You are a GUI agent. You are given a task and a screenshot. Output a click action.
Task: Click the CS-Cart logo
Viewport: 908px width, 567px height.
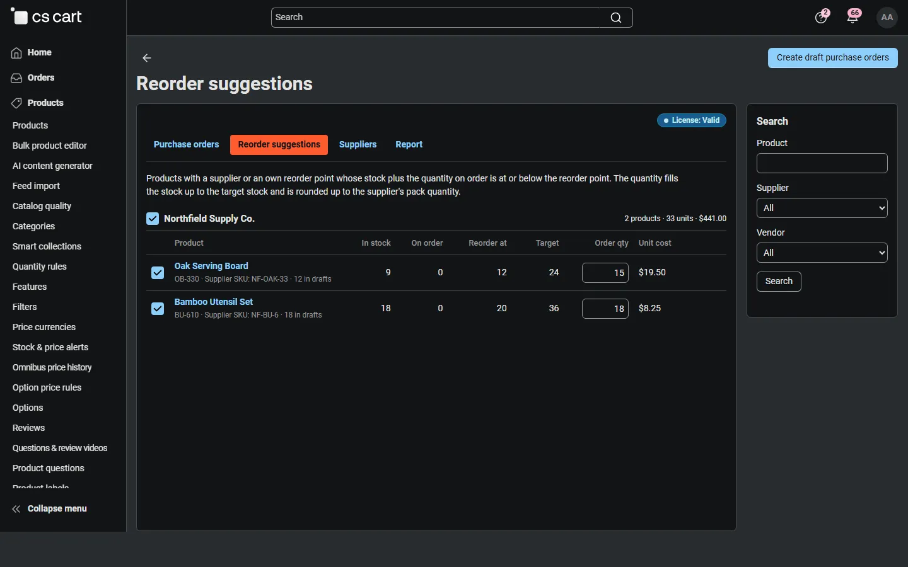46,17
